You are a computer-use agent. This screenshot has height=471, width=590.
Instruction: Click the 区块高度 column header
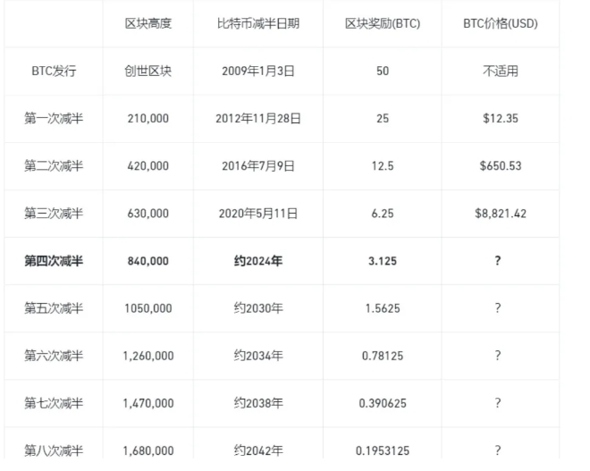point(148,24)
